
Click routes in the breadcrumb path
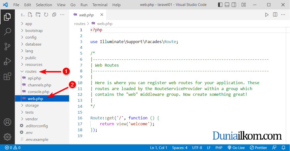80,24
